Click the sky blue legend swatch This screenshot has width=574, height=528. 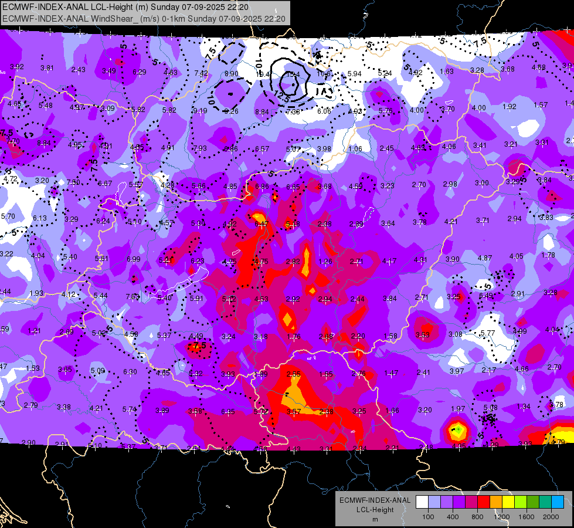coord(558,502)
